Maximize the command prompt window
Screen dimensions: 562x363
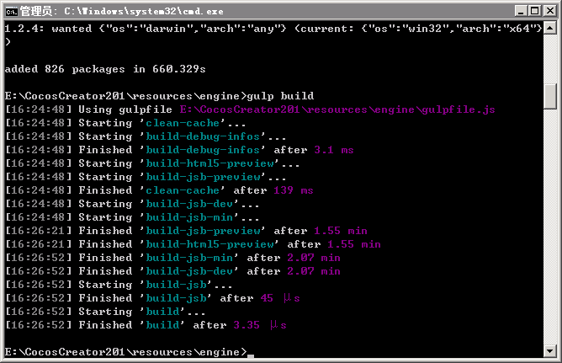533,11
